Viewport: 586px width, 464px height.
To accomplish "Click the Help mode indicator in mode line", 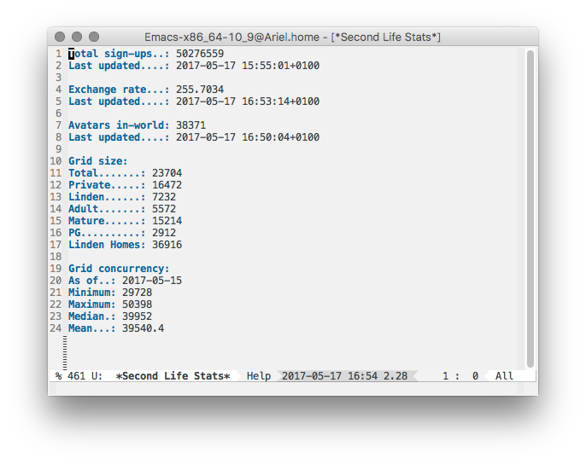I will pyautogui.click(x=259, y=376).
